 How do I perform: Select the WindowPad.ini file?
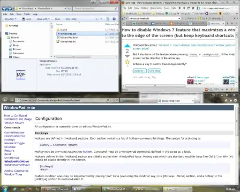click(x=68, y=42)
